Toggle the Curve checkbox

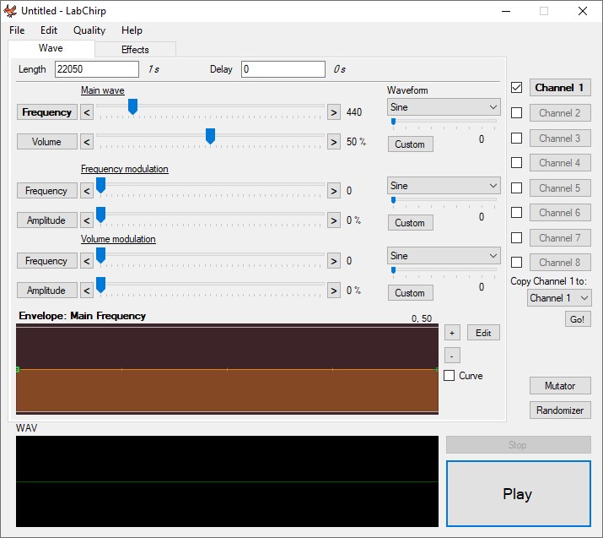[450, 376]
